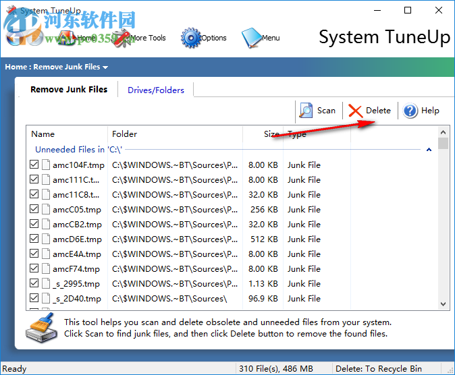Viewport: 455px width, 375px height.
Task: Open Options via the gear icon
Action: point(190,38)
